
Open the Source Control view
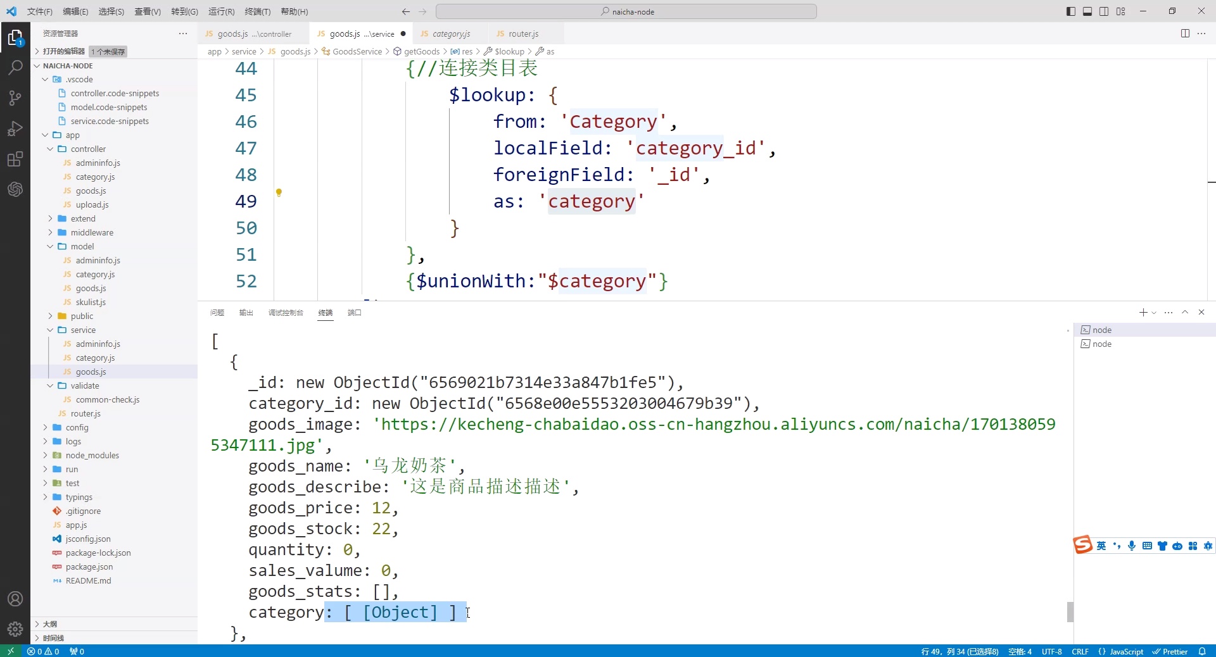pyautogui.click(x=15, y=98)
